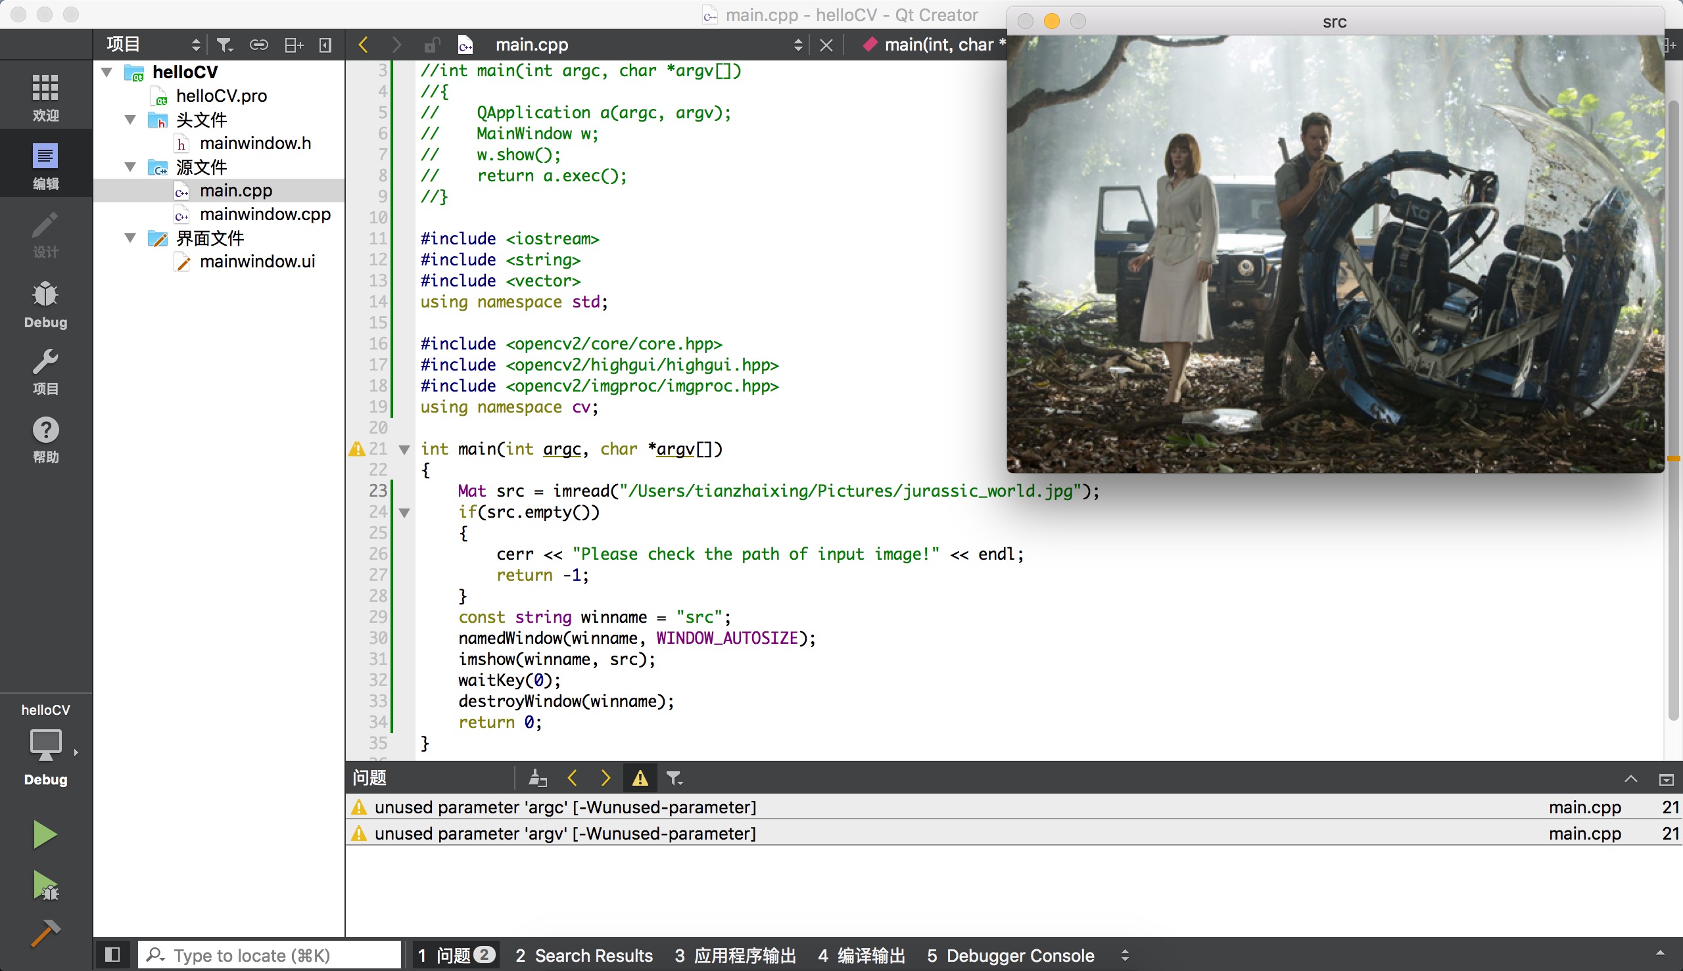The width and height of the screenshot is (1683, 971).
Task: Fold the main function at line 21
Action: click(404, 449)
